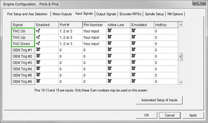
Task: Click the Apply button
Action: point(193,115)
